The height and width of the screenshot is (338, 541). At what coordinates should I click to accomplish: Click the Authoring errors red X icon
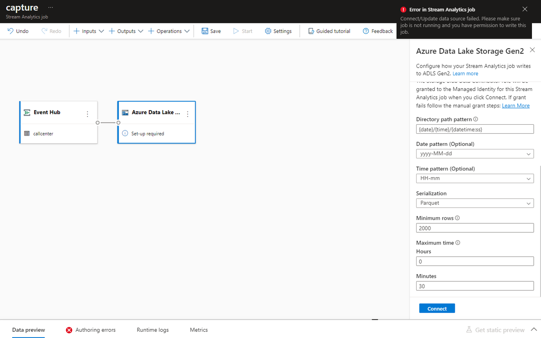pos(69,330)
